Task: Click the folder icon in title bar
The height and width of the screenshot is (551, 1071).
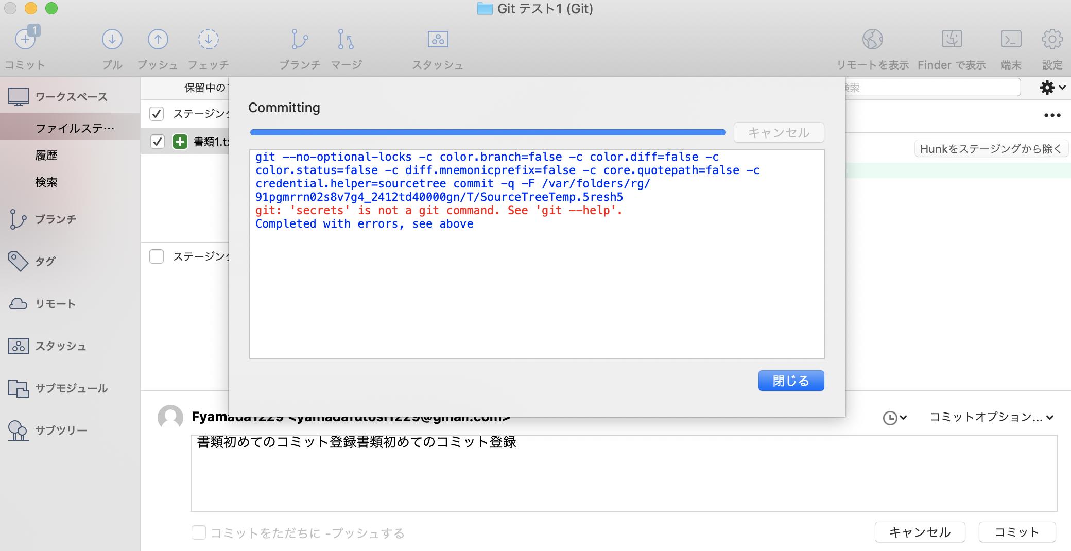Action: point(485,9)
